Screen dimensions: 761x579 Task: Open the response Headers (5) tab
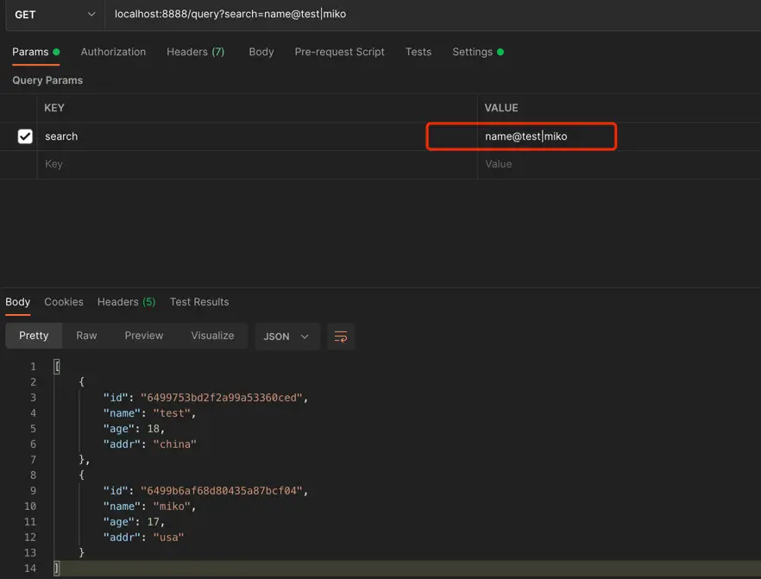point(126,302)
